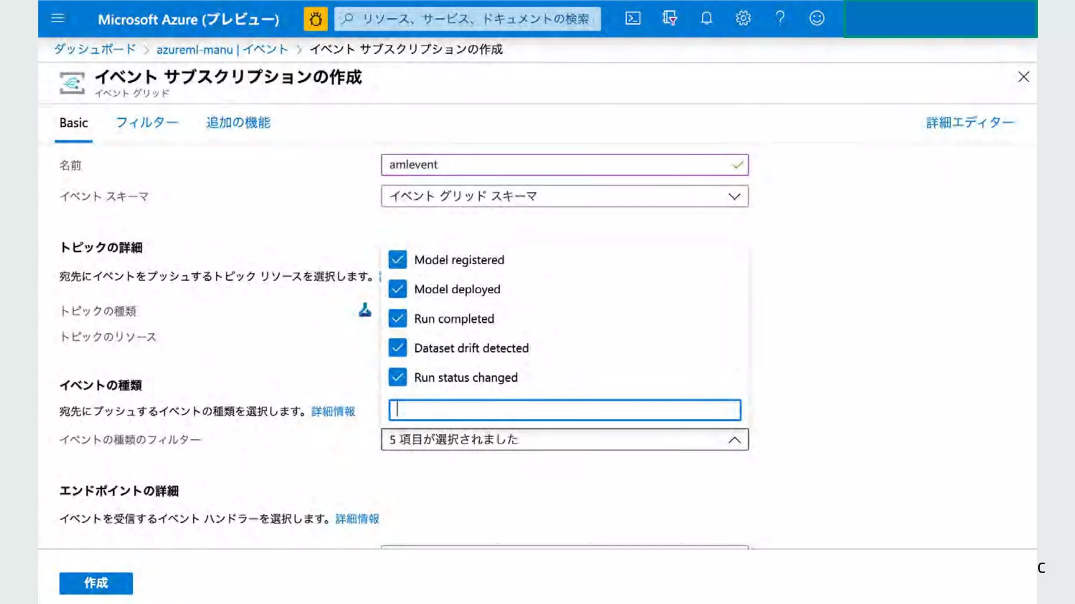
Task: Click the feedback smiley icon
Action: pos(817,18)
